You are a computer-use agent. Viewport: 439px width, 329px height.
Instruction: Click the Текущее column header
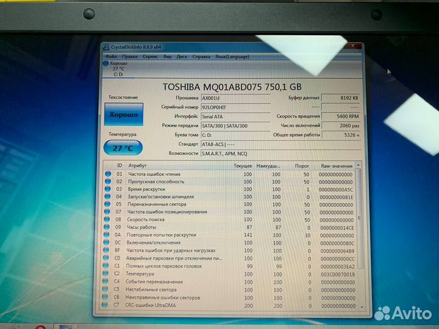coord(243,166)
